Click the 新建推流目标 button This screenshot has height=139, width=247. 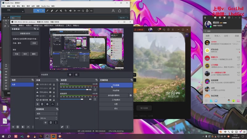(25, 33)
